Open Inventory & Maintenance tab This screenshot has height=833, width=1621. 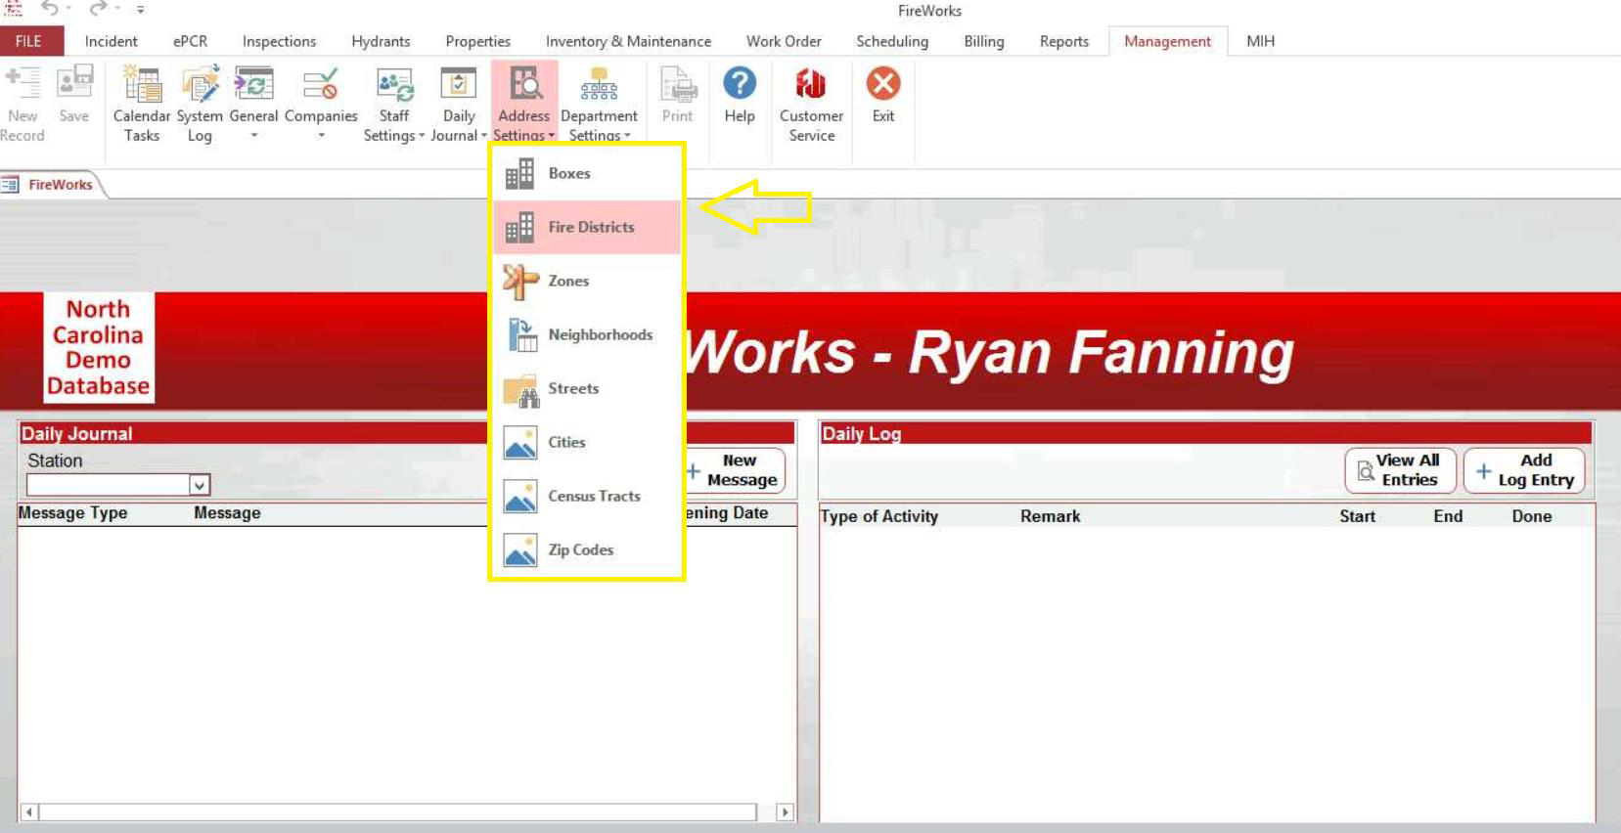[x=628, y=41]
